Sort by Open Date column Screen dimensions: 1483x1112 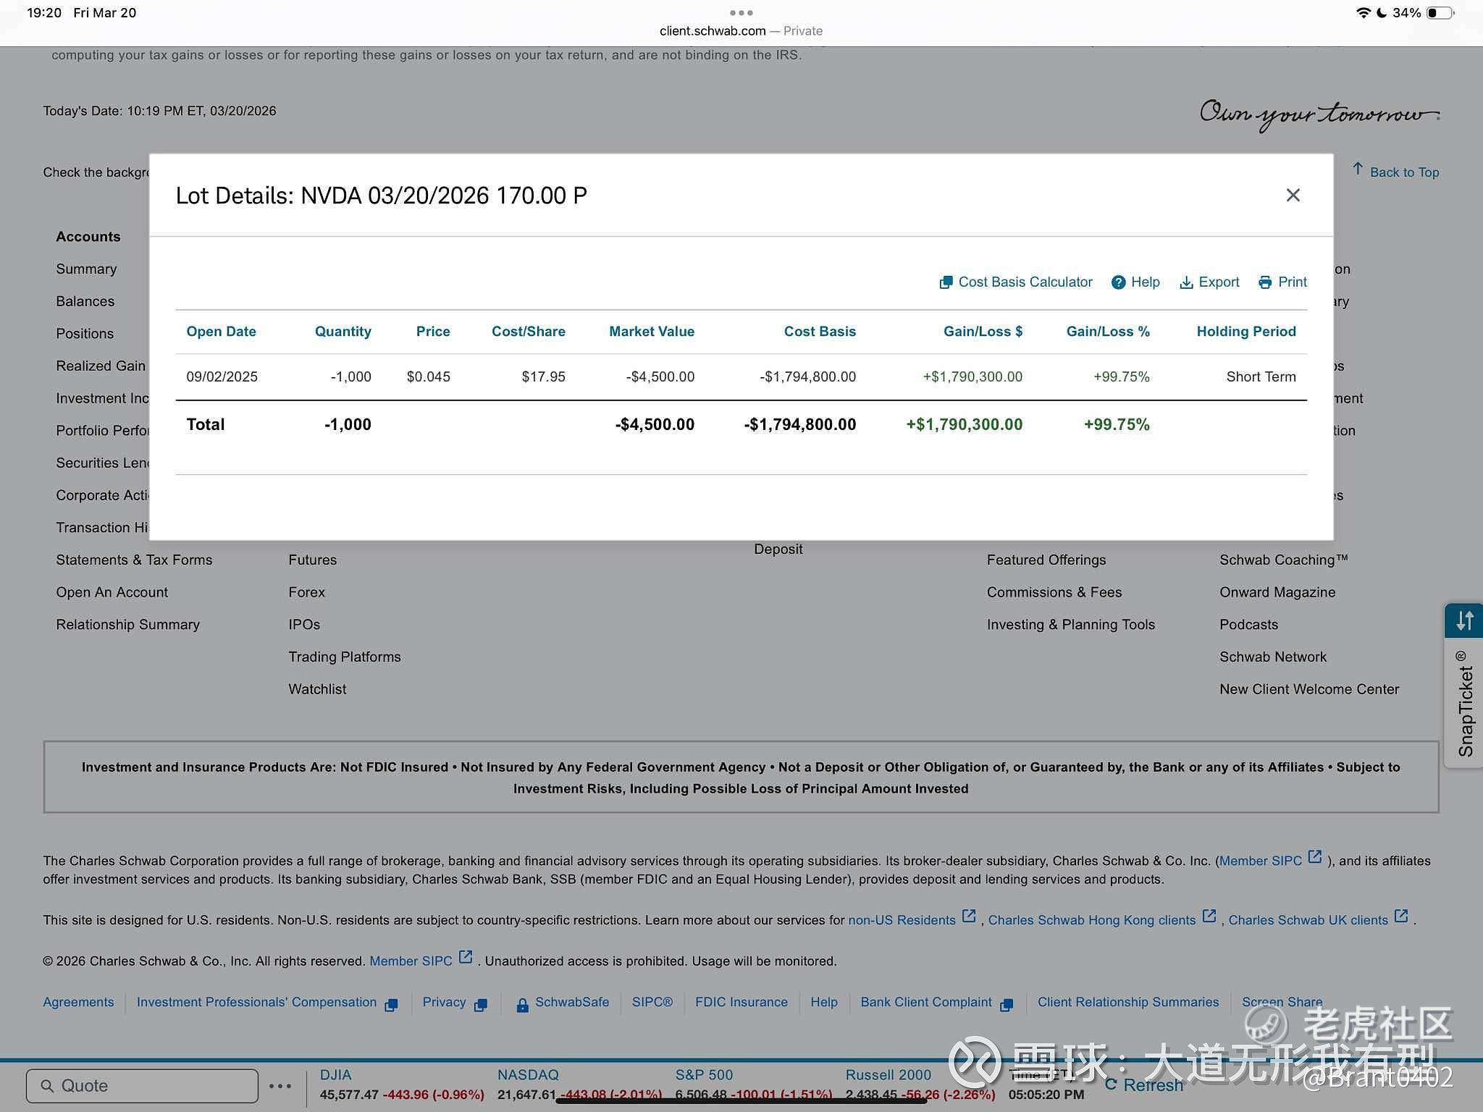point(221,332)
